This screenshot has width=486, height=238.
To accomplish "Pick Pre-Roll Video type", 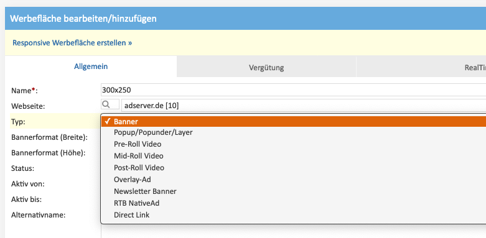I will (294, 144).
